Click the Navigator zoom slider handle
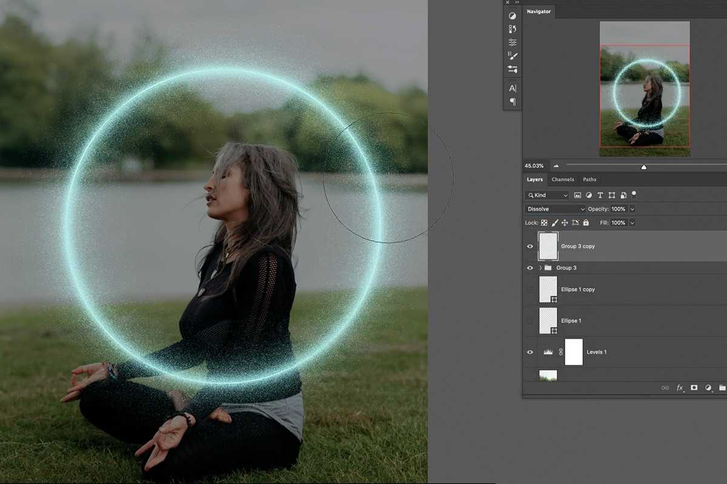Screen dimensions: 727x484 click(x=643, y=167)
